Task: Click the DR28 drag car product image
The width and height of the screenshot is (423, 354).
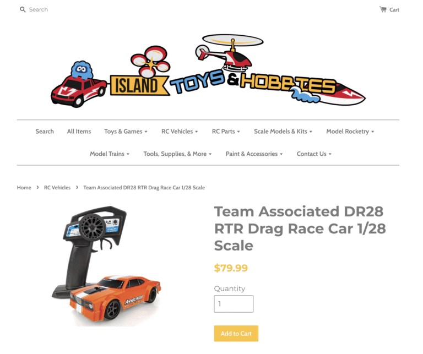Action: pyautogui.click(x=106, y=266)
